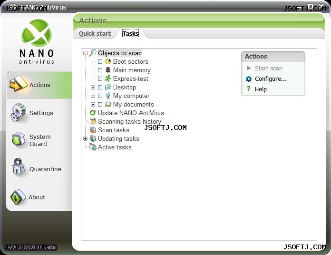Screen dimensions: 331x255
Task: Click the magnifier icon of Objects to scan
Action: pos(93,53)
